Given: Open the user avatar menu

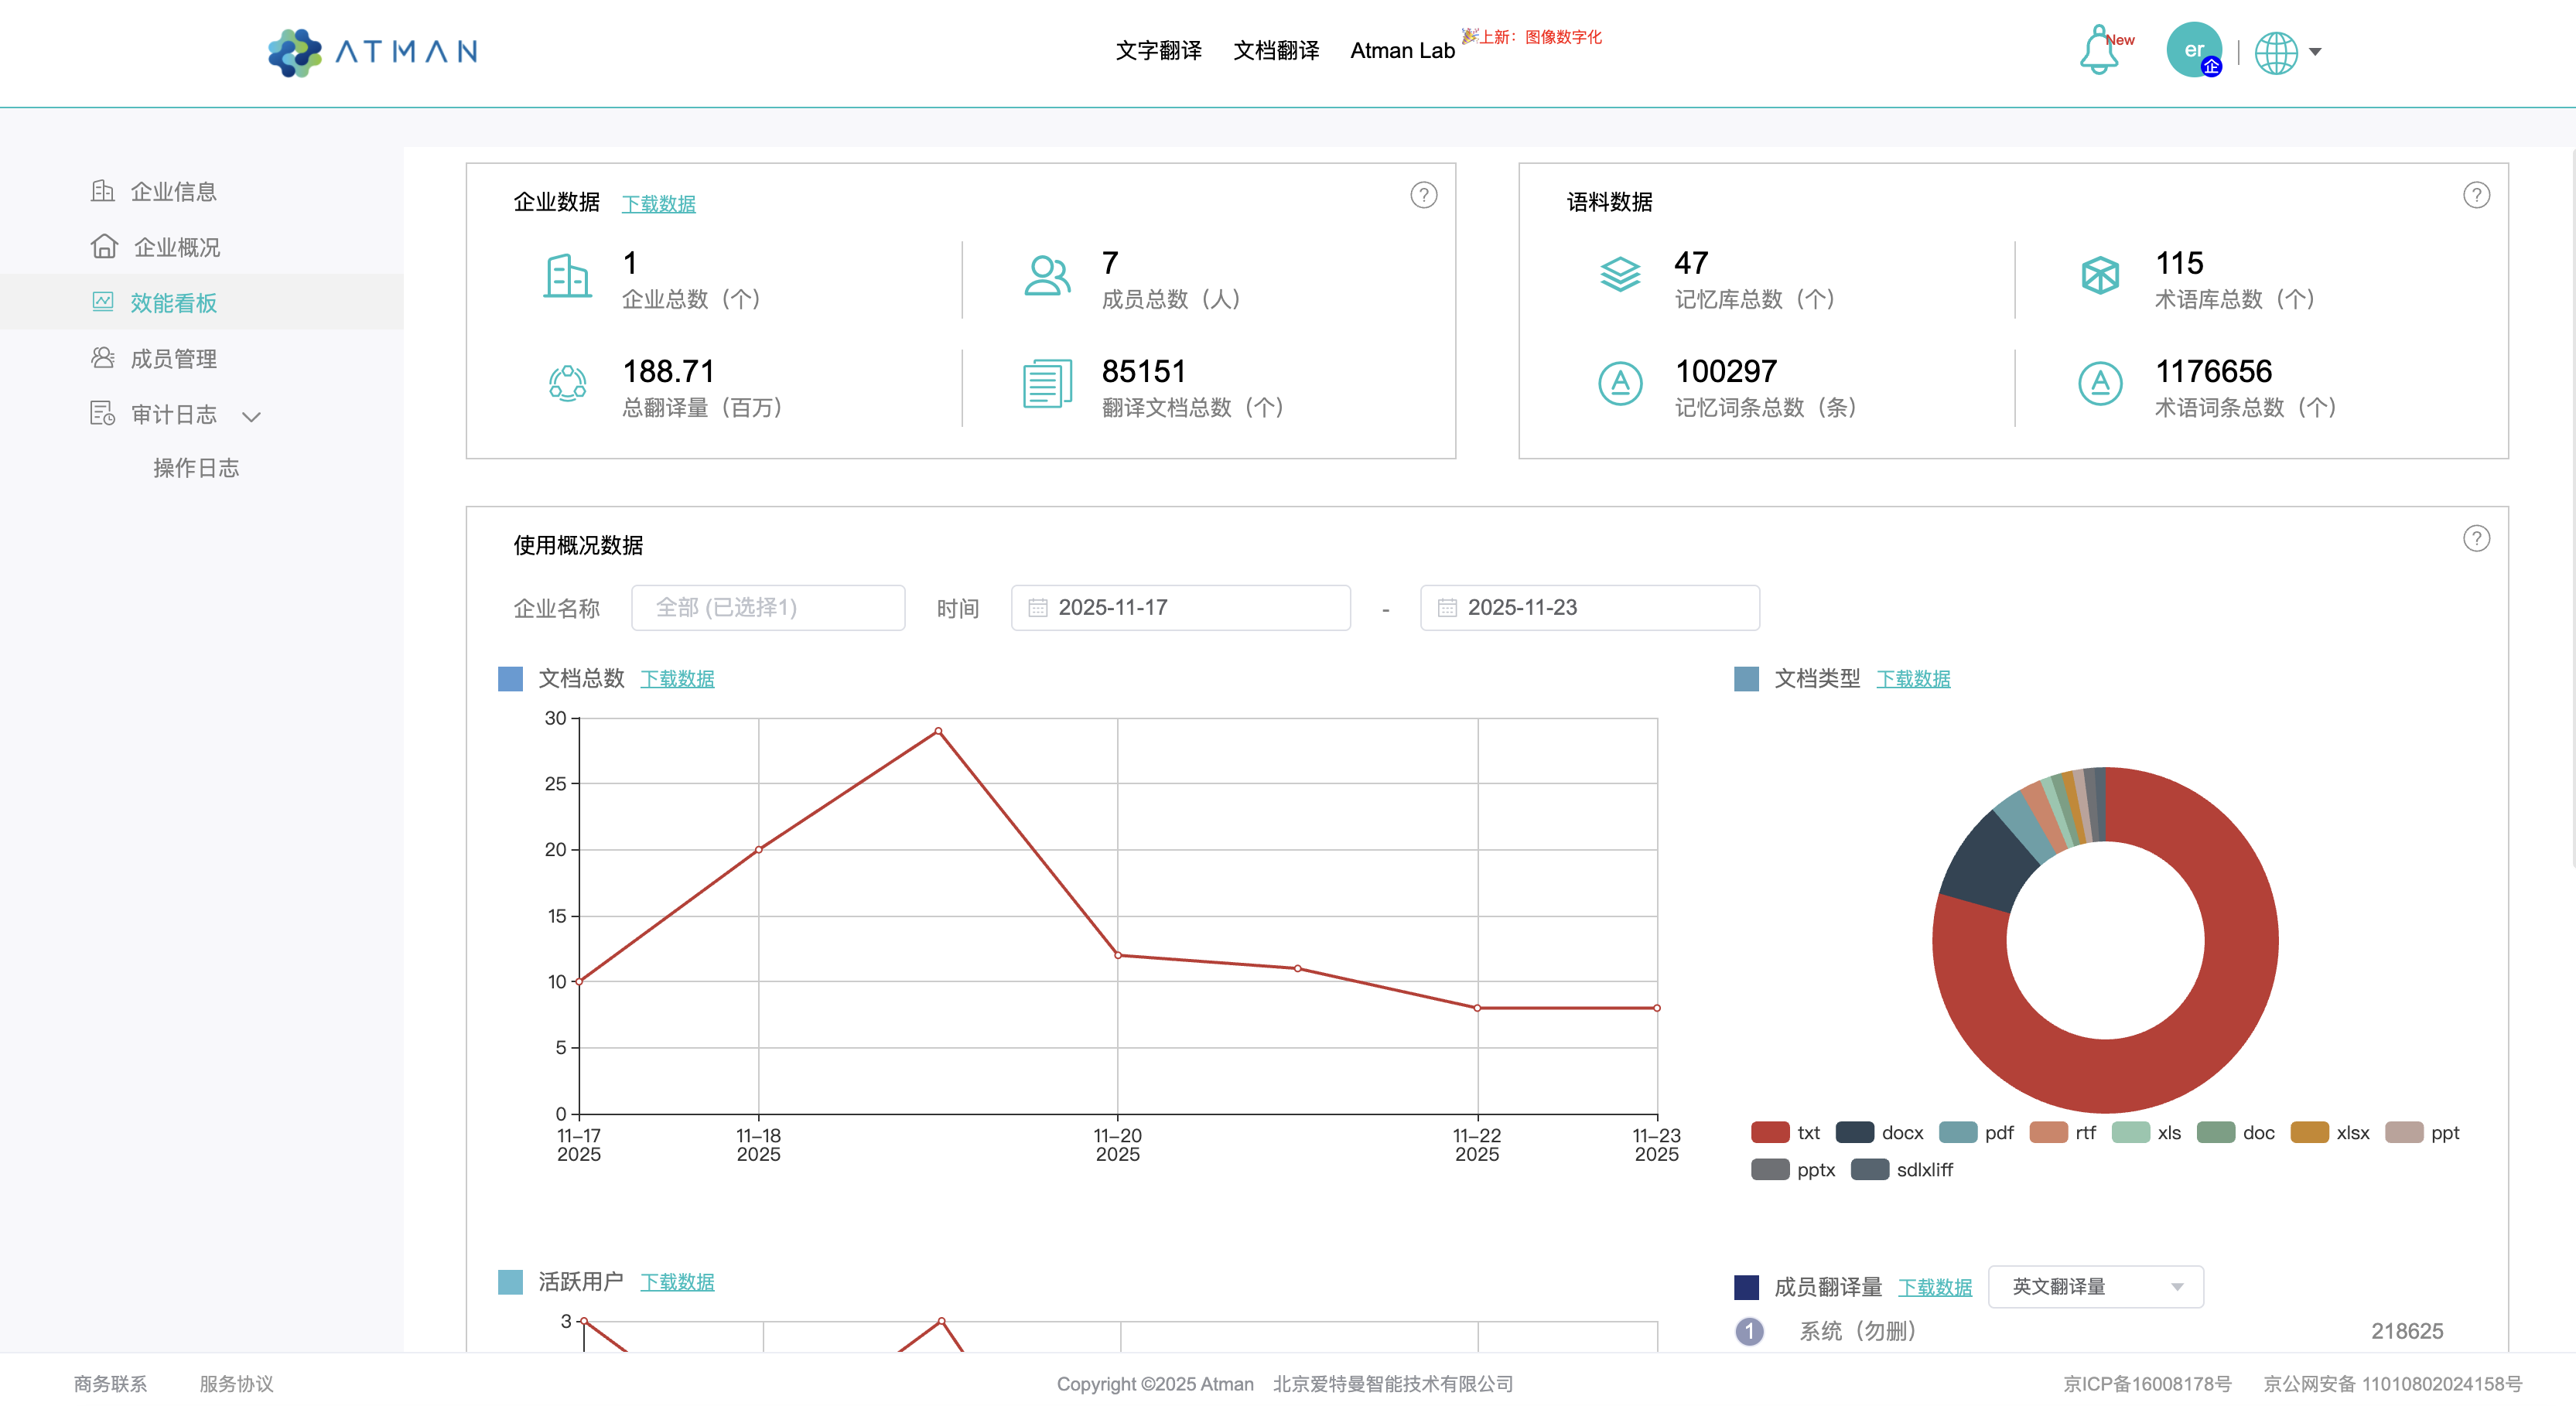Looking at the screenshot, I should (x=2193, y=50).
